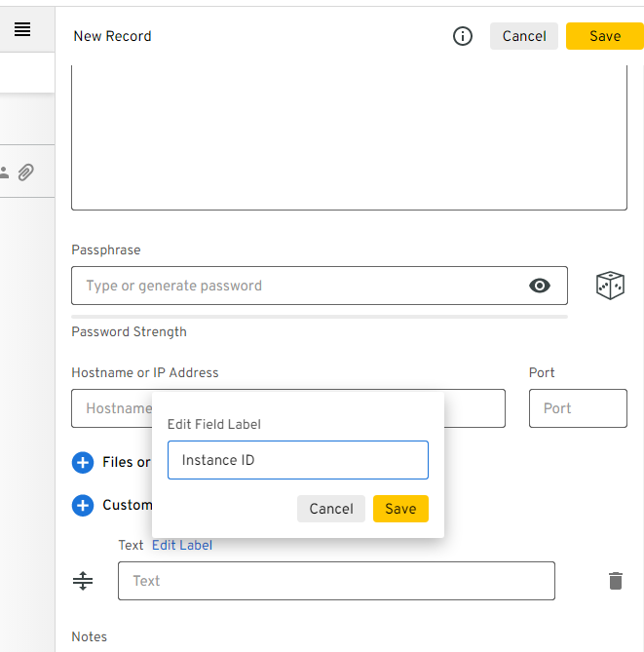Click the drag handle of the Text field
644x652 pixels.
point(83,581)
